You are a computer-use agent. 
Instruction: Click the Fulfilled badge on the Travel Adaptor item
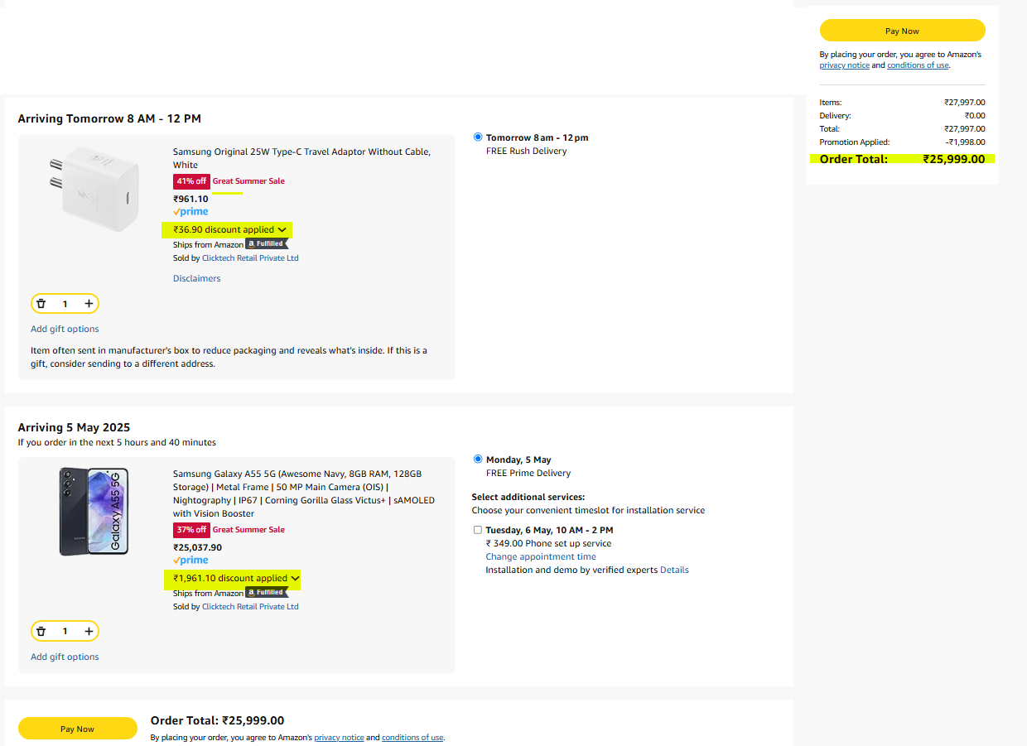[x=267, y=244]
